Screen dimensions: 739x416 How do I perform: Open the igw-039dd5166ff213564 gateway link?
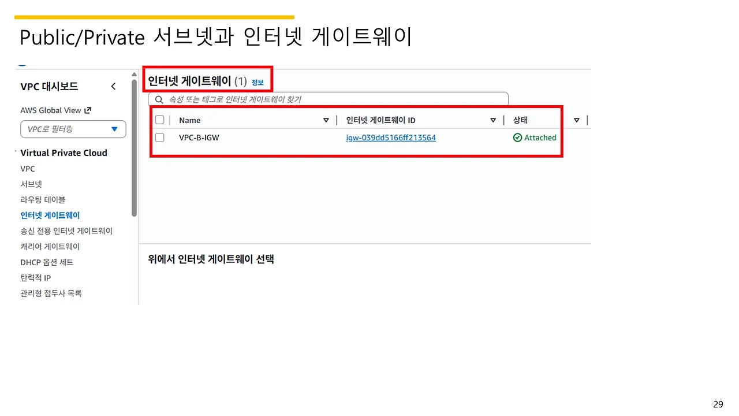click(x=391, y=138)
